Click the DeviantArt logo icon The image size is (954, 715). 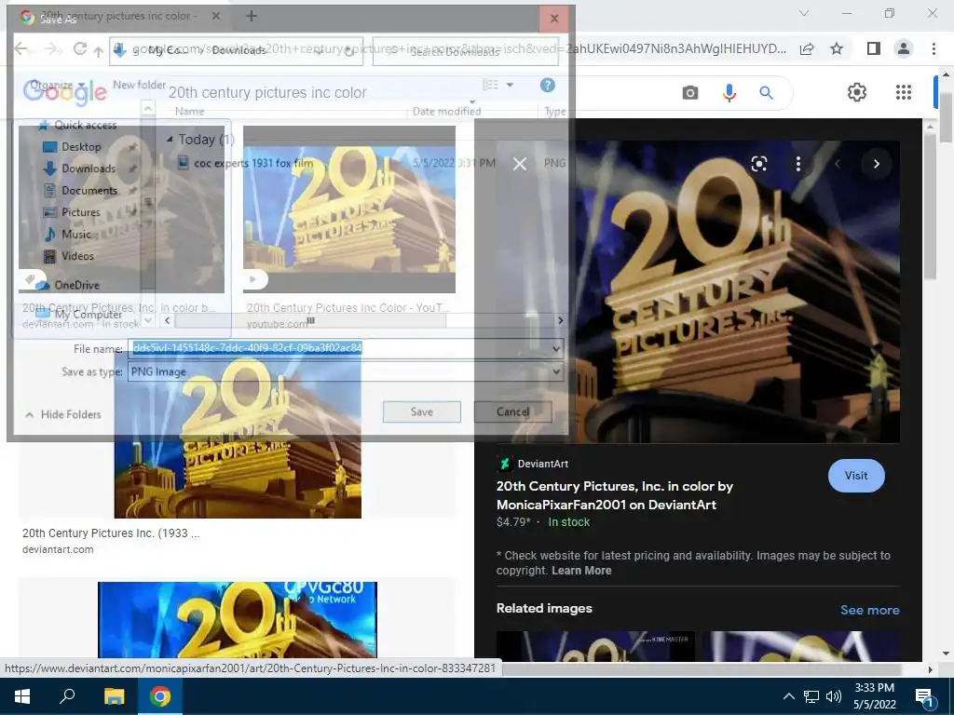504,464
